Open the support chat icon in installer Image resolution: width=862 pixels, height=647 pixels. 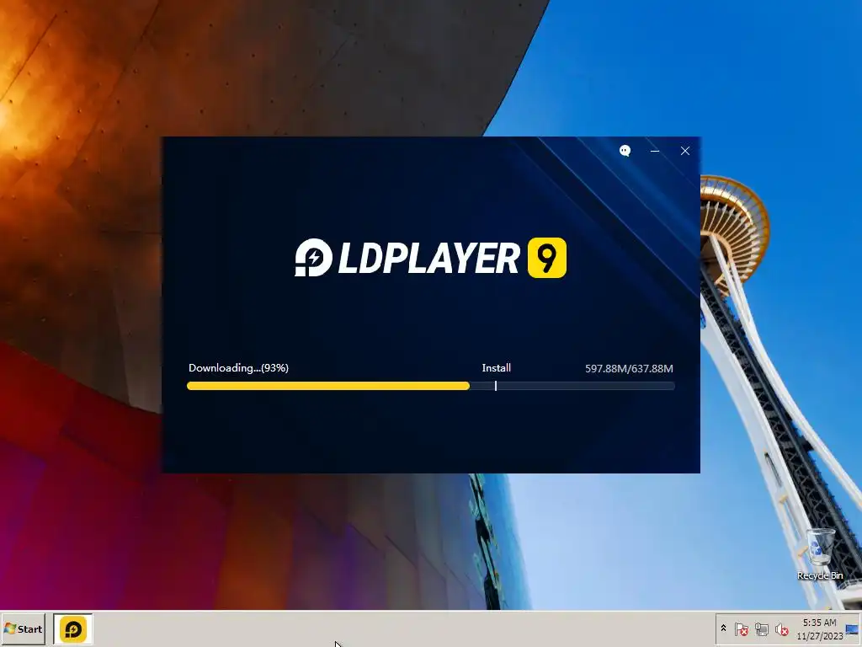pyautogui.click(x=625, y=151)
